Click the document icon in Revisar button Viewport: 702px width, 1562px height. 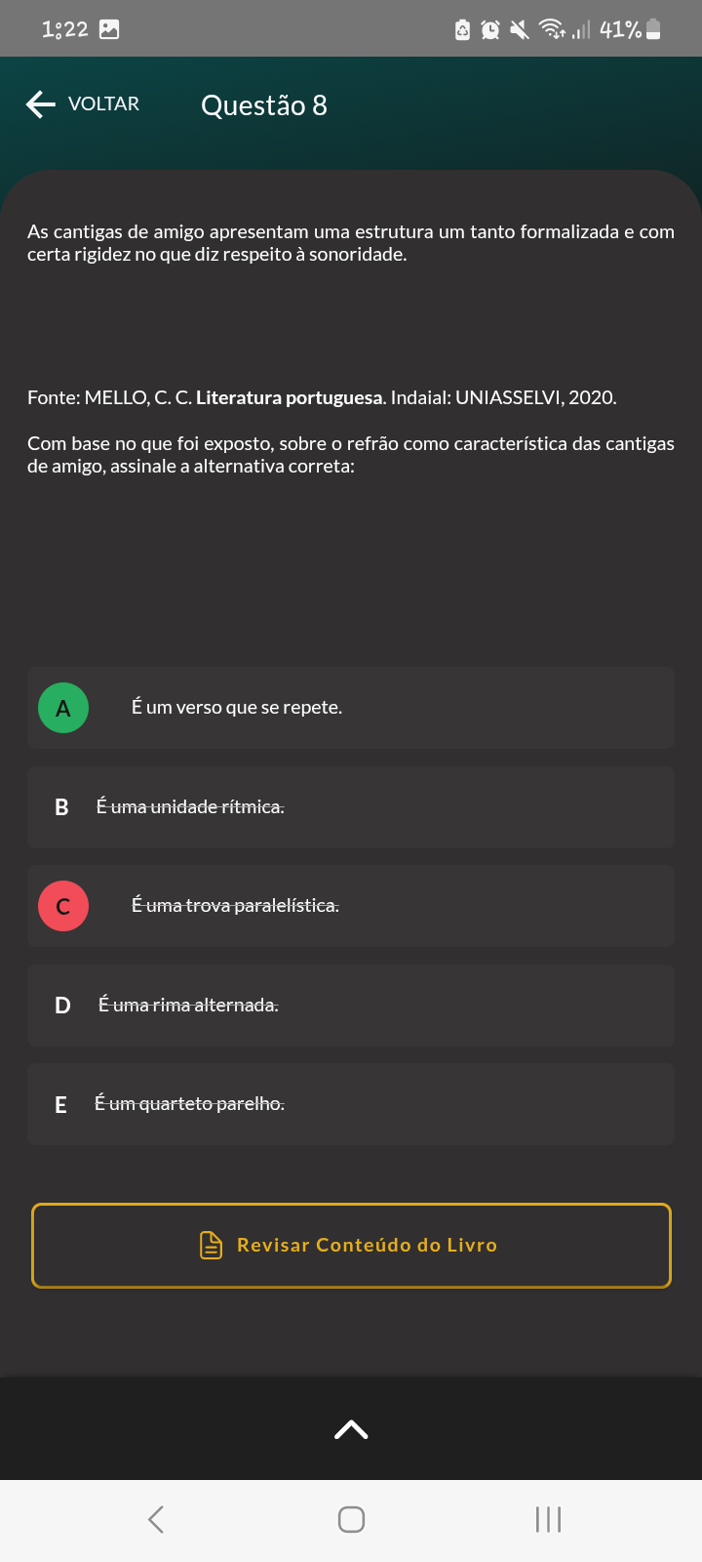pyautogui.click(x=211, y=1245)
